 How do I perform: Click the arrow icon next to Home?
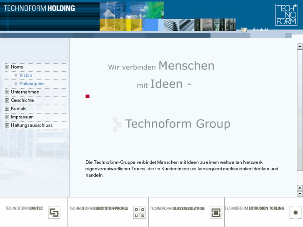tap(7, 67)
